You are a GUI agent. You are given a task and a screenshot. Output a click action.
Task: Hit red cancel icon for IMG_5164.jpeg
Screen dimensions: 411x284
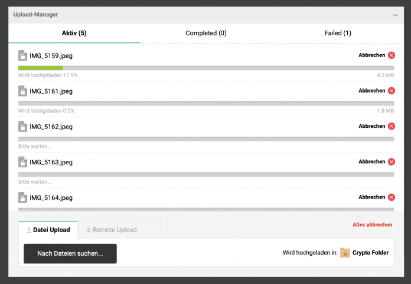(x=391, y=197)
